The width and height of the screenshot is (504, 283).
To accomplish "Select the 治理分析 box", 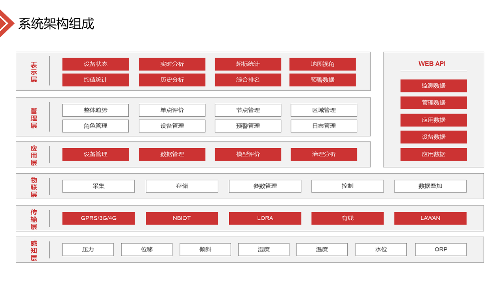I will (324, 154).
